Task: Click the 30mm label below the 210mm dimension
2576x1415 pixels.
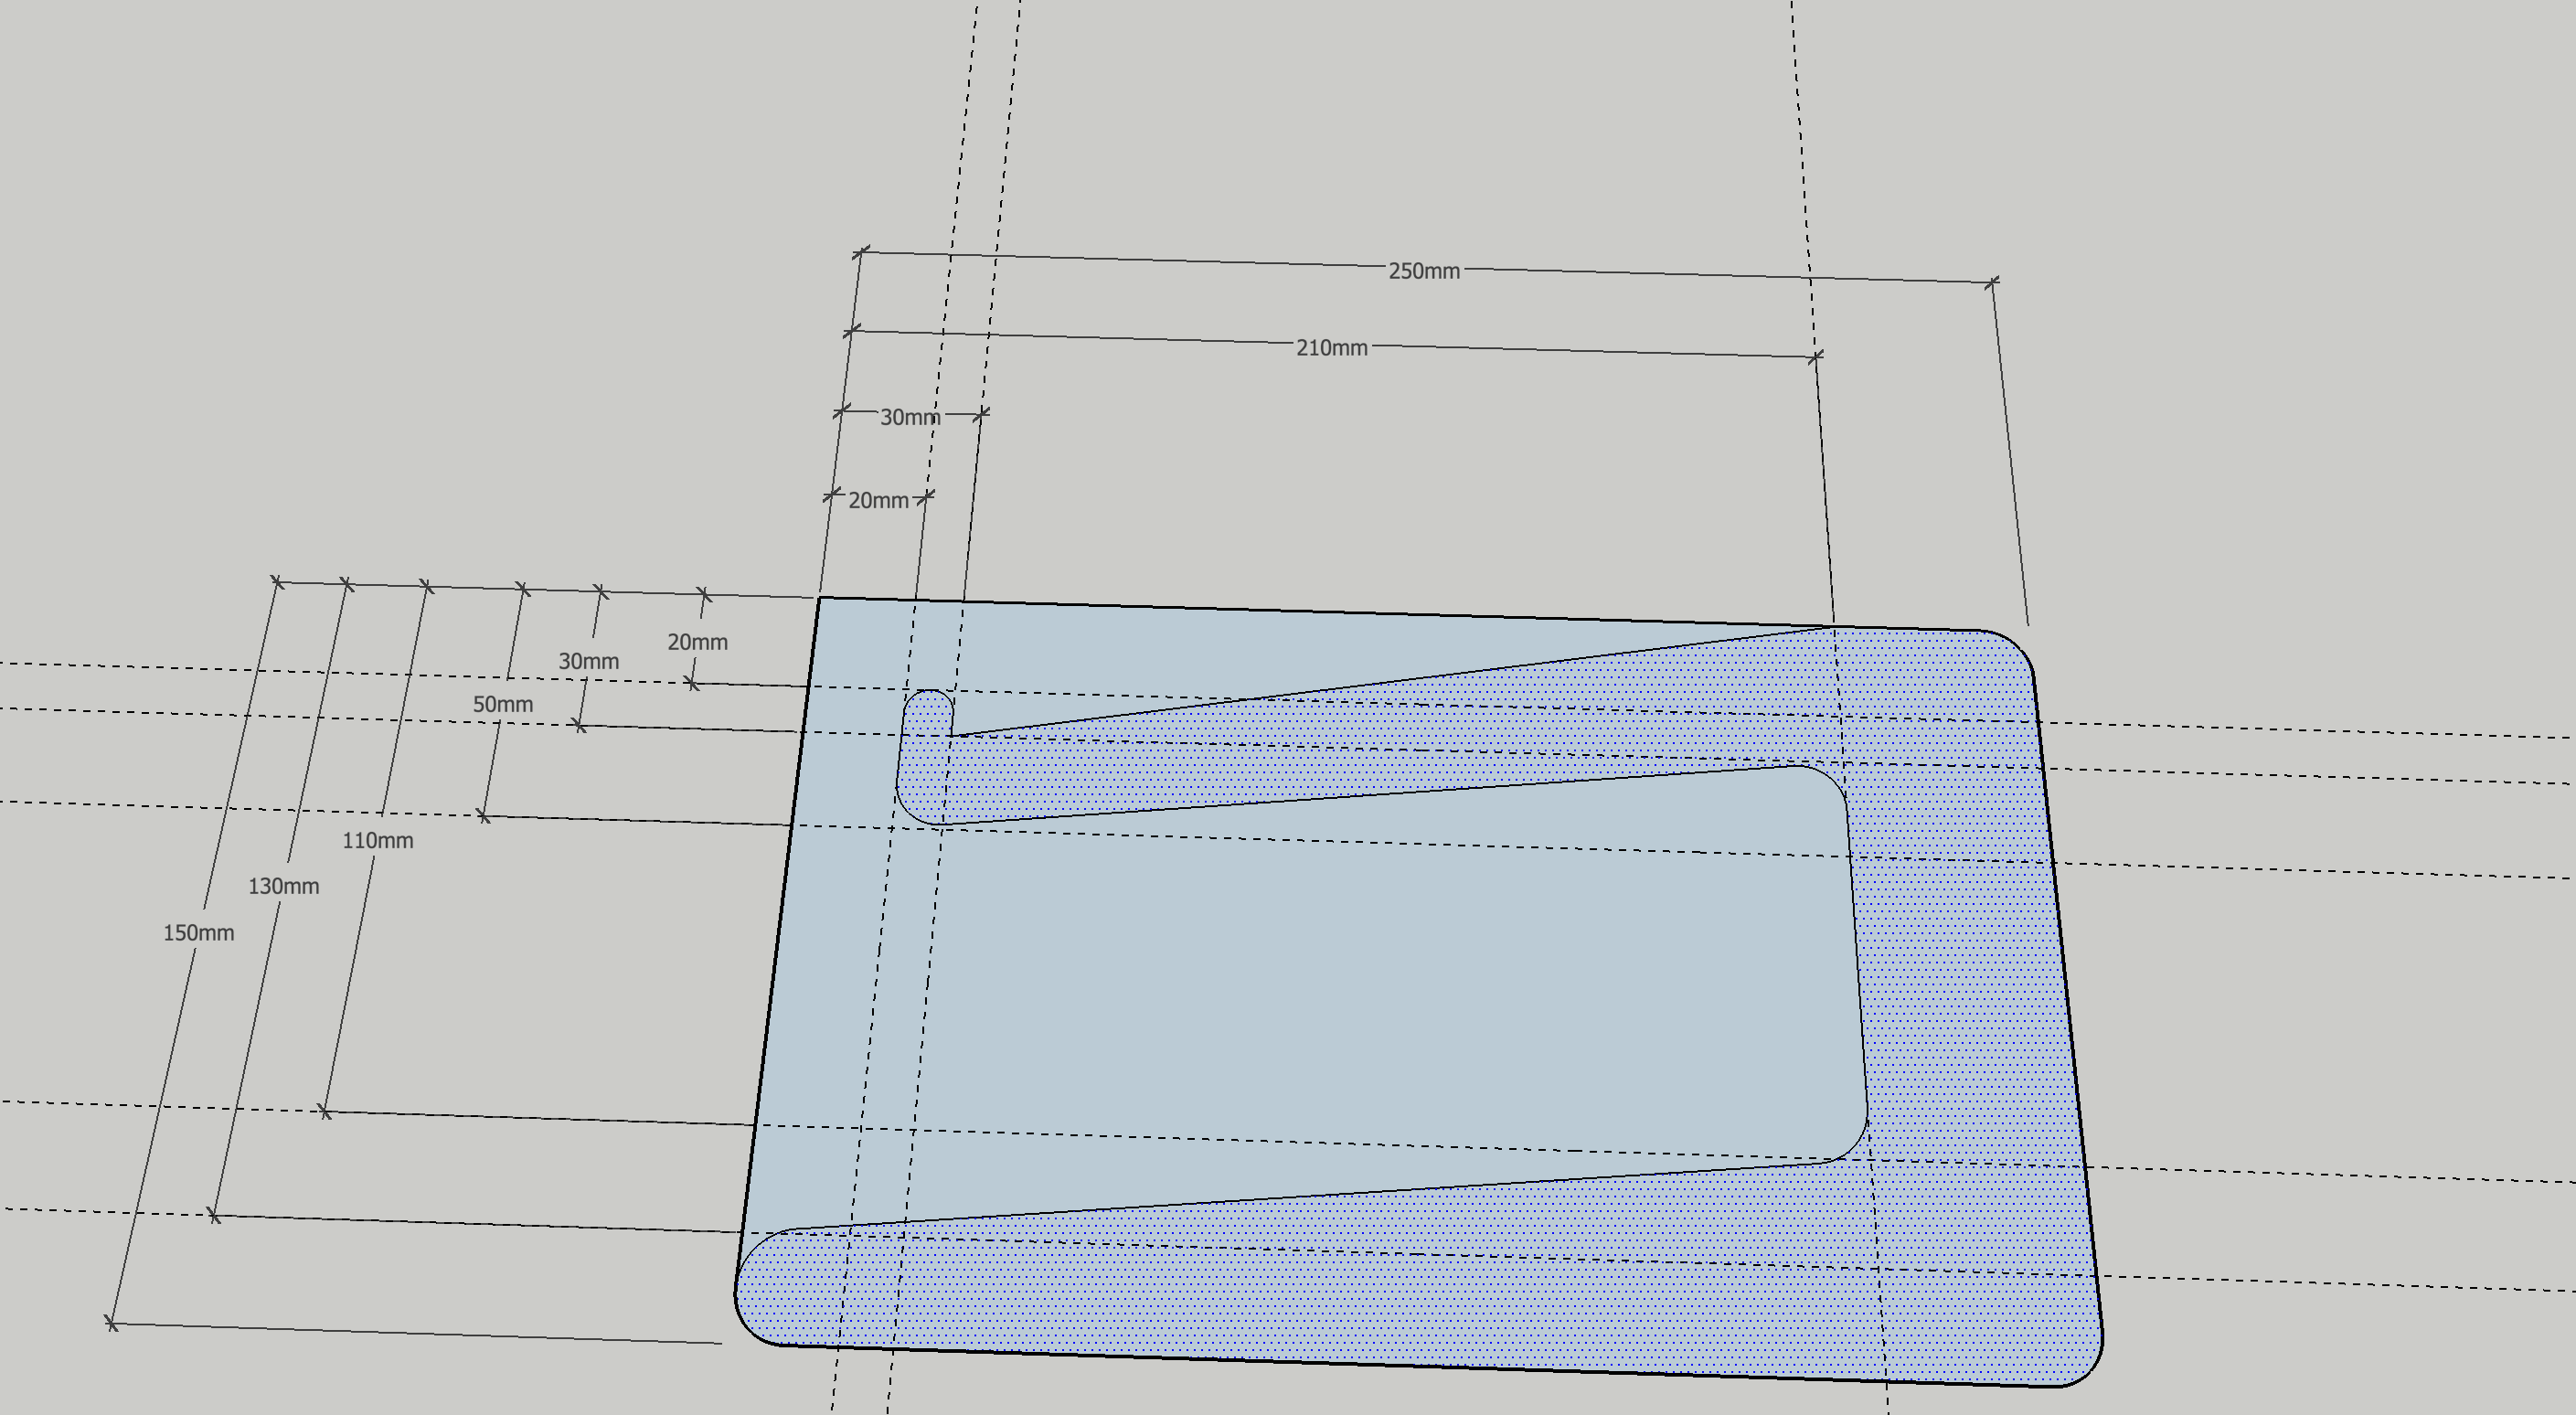Action: tap(910, 417)
